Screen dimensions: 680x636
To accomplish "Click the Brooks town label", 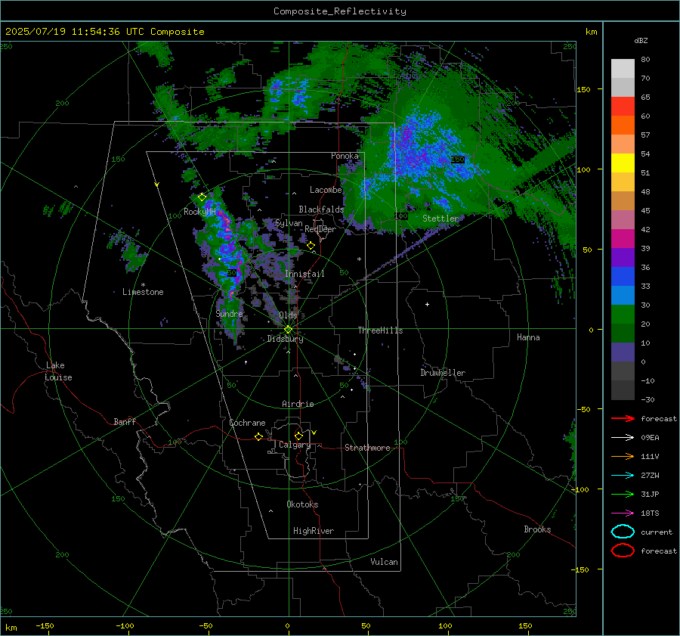I will click(537, 529).
